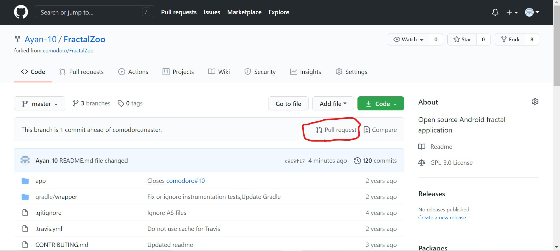
Task: Click the Fork count 8
Action: point(532,39)
